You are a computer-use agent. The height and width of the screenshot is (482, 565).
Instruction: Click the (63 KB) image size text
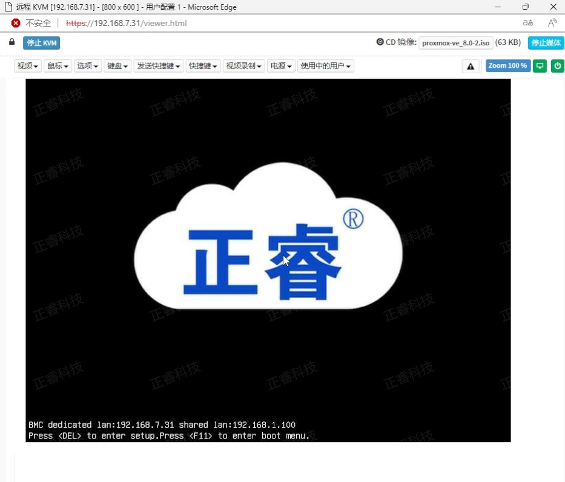point(507,42)
